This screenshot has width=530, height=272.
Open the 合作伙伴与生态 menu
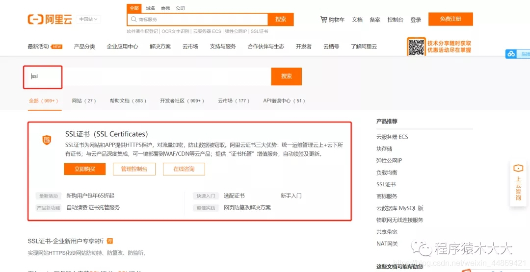pos(266,47)
